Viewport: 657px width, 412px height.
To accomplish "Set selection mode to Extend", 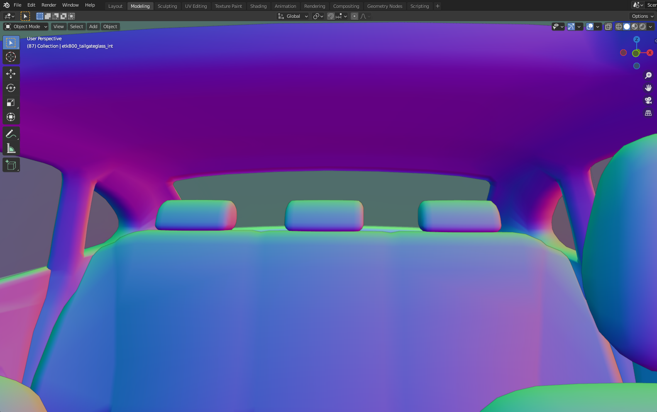I will pos(48,16).
